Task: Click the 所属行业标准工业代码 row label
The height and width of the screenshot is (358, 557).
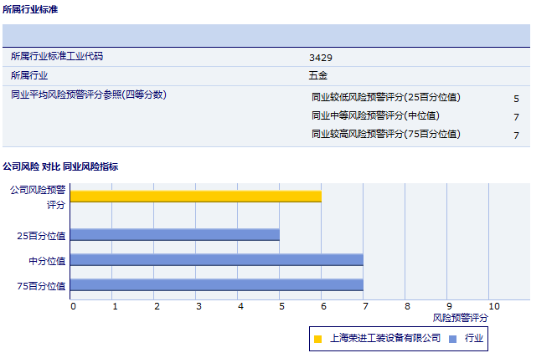Action: [x=63, y=57]
